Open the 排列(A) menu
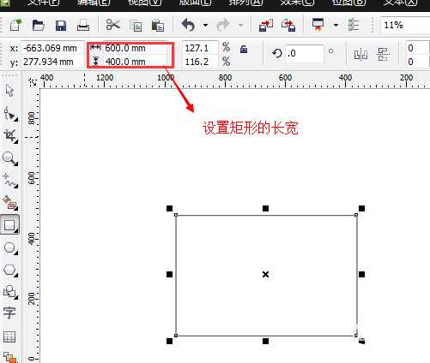 [x=246, y=3]
